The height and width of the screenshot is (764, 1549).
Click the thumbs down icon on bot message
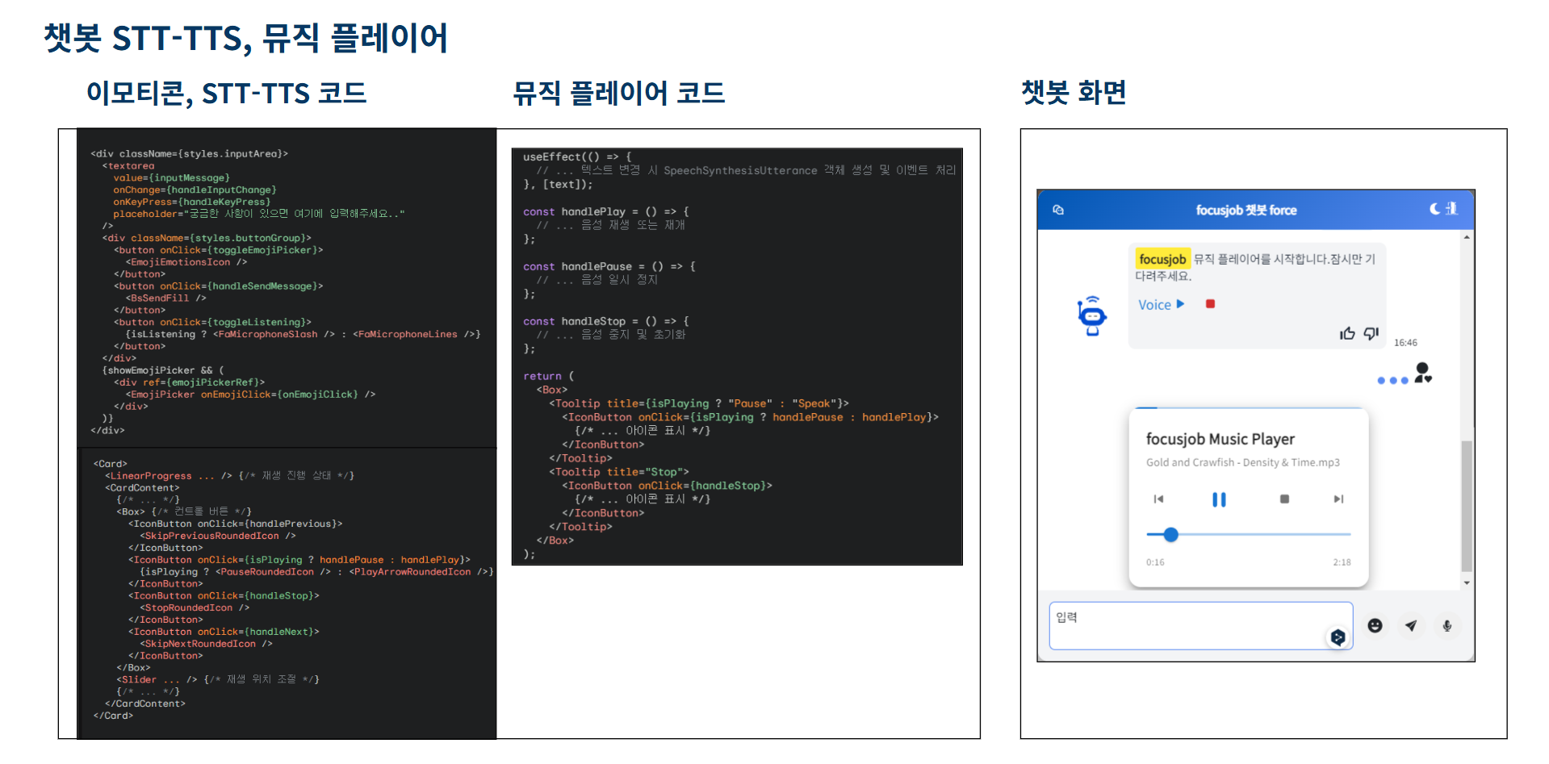(1371, 333)
